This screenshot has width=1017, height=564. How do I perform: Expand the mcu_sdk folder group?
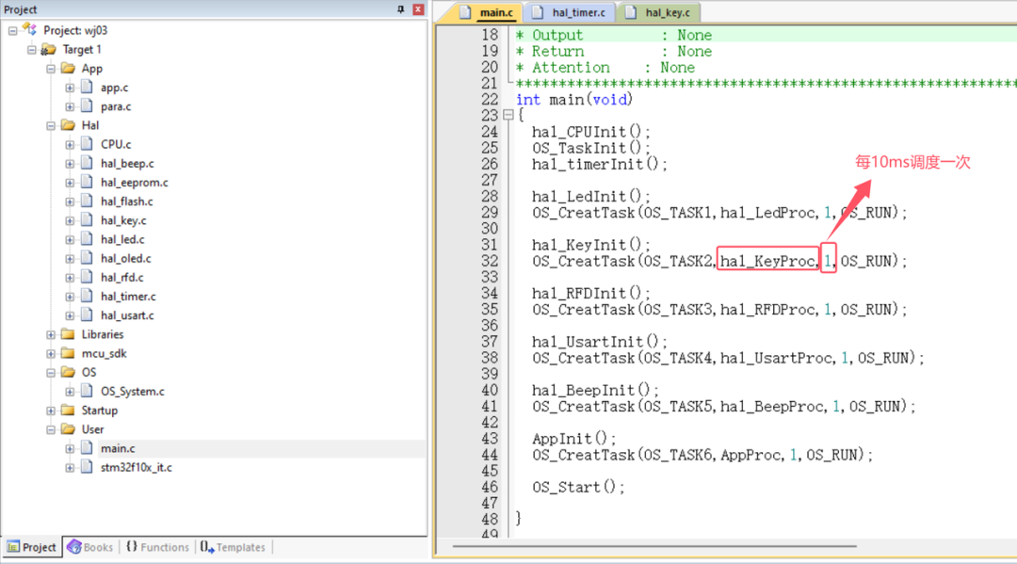(51, 353)
